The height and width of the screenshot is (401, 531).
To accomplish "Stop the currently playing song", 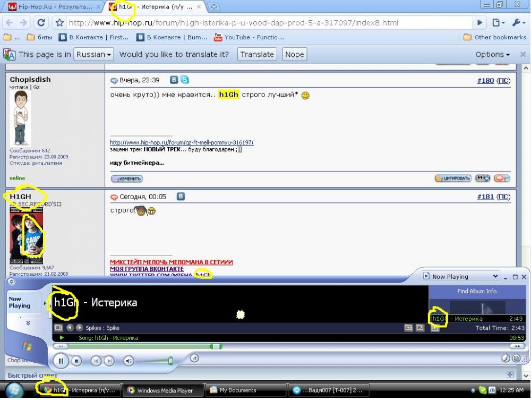I will pyautogui.click(x=76, y=361).
